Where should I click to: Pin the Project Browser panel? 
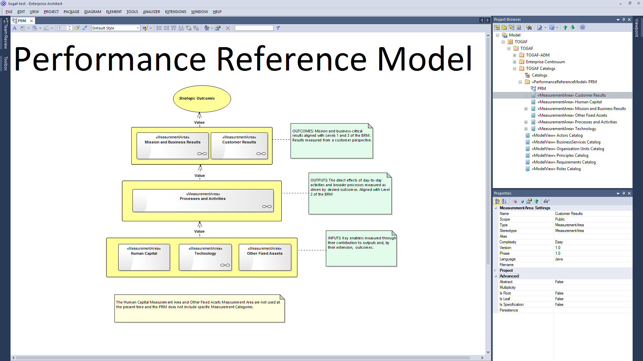point(624,19)
